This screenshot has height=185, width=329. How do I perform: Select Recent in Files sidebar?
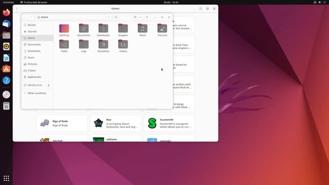pos(38,25)
